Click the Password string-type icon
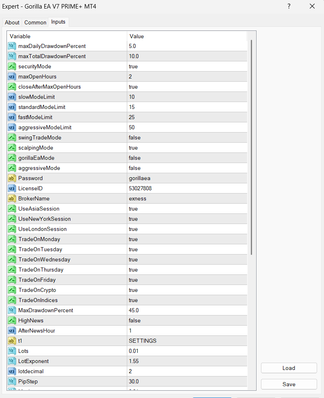This screenshot has height=398, width=324. tap(12, 178)
